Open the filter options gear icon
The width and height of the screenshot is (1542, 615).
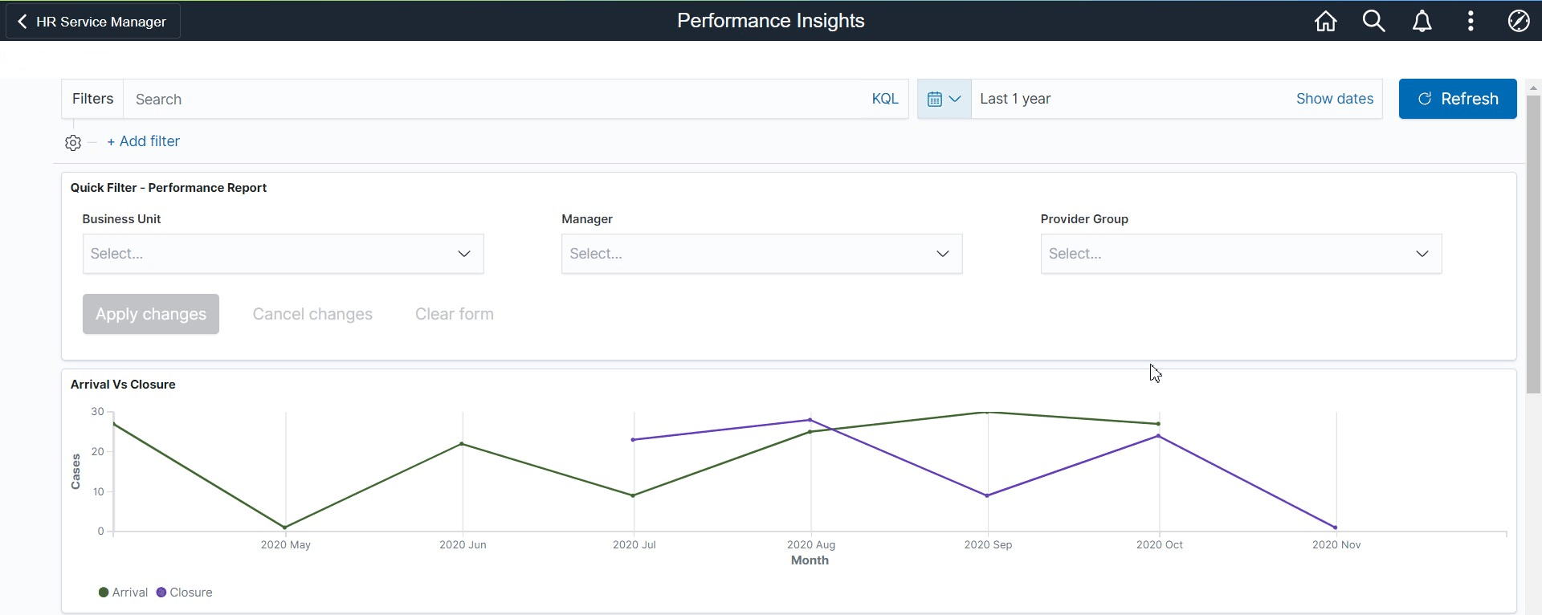[73, 143]
